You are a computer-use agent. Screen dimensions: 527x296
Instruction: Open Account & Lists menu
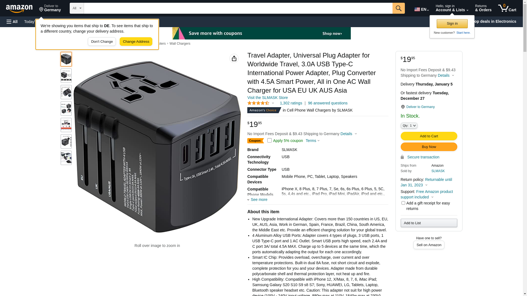(452, 8)
